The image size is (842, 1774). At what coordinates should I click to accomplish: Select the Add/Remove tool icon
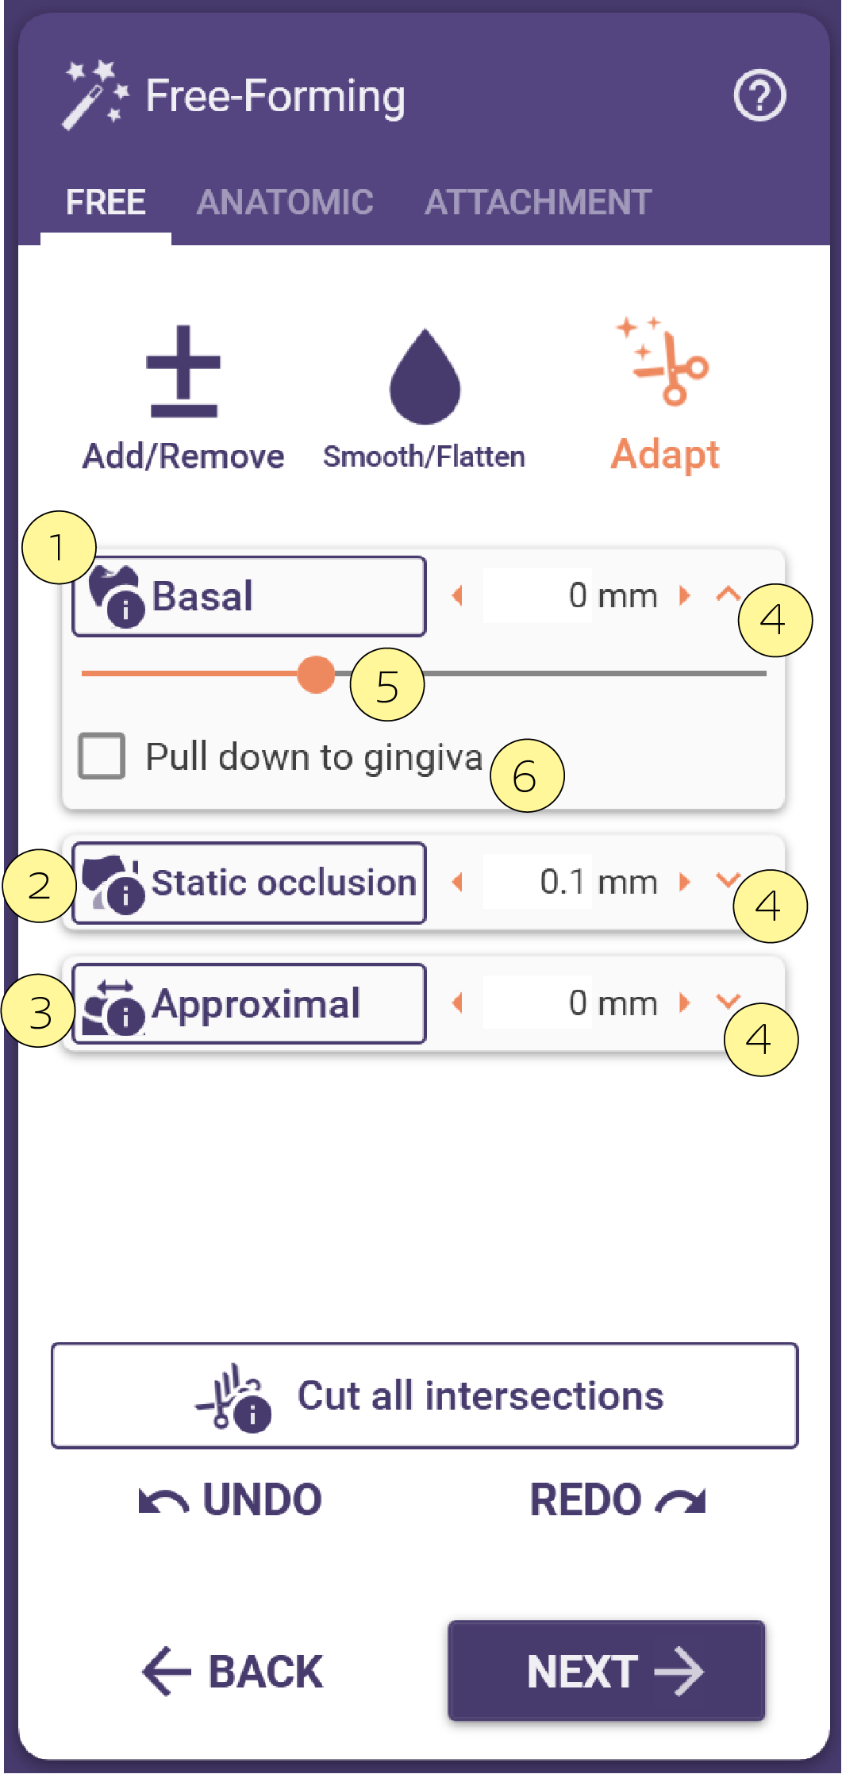pyautogui.click(x=183, y=371)
